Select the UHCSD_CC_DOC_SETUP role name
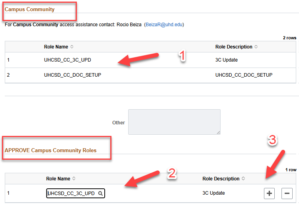Image resolution: width=299 pixels, height=209 pixels. click(72, 75)
